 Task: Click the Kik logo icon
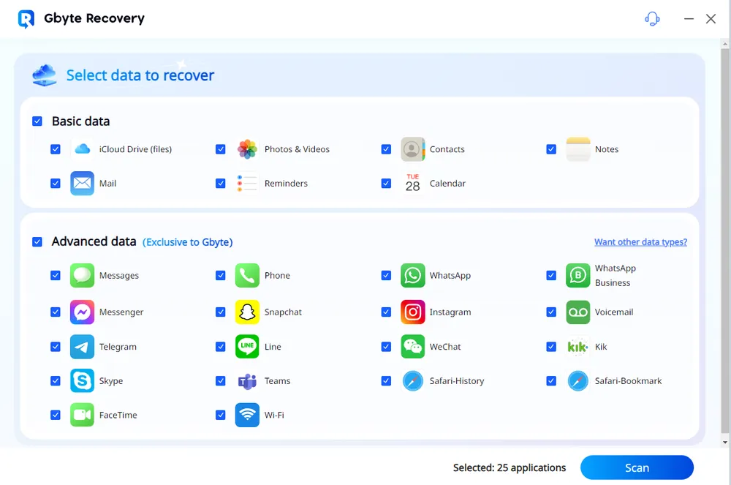pos(578,347)
